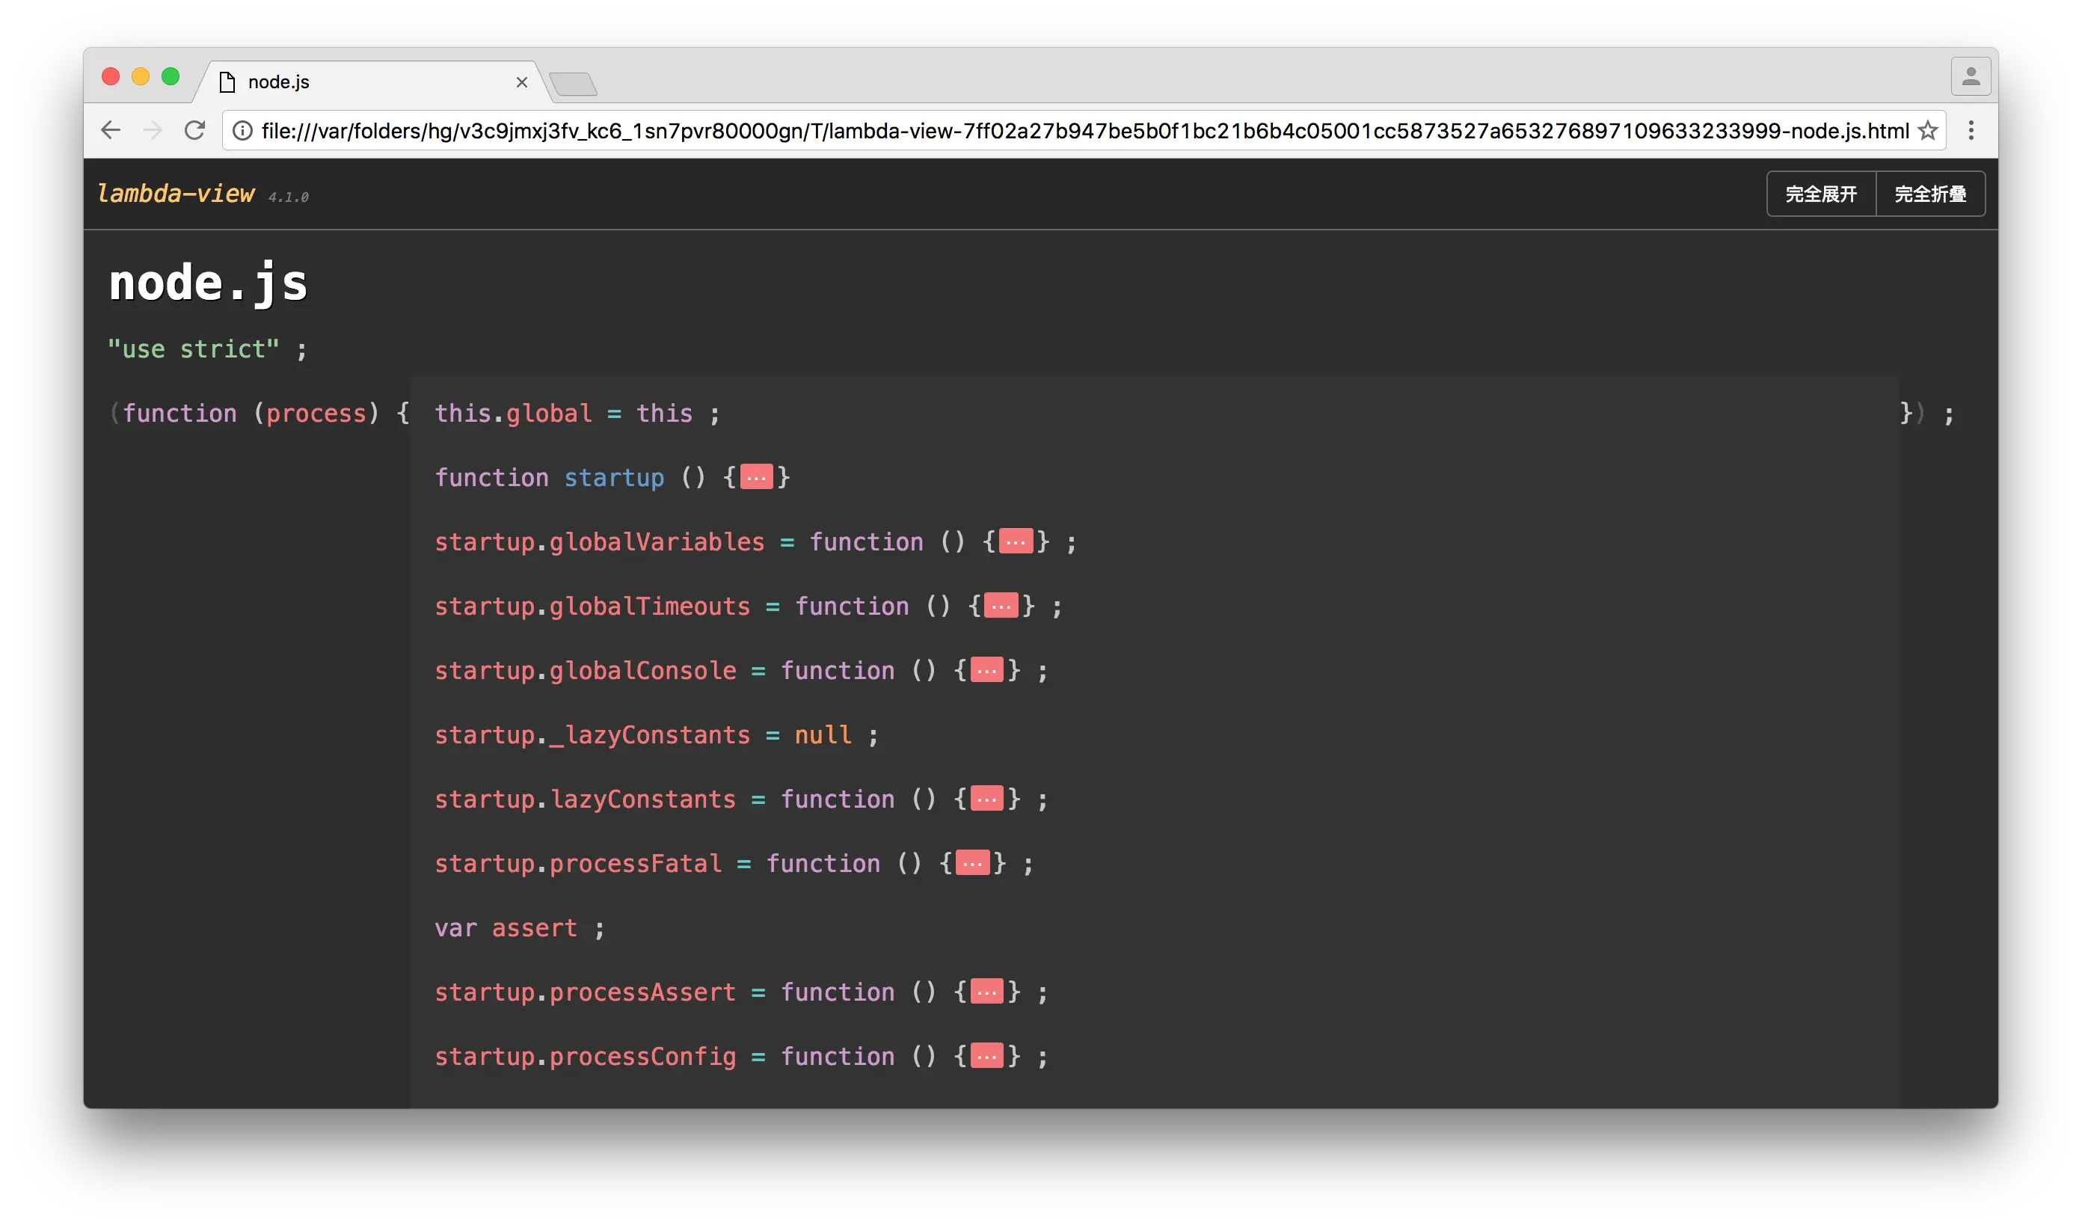The image size is (2082, 1228).
Task: Expand startup.globalTimeouts collapsed block
Action: (1001, 606)
